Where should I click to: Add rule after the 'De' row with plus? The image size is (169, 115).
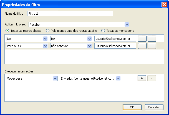point(142,39)
